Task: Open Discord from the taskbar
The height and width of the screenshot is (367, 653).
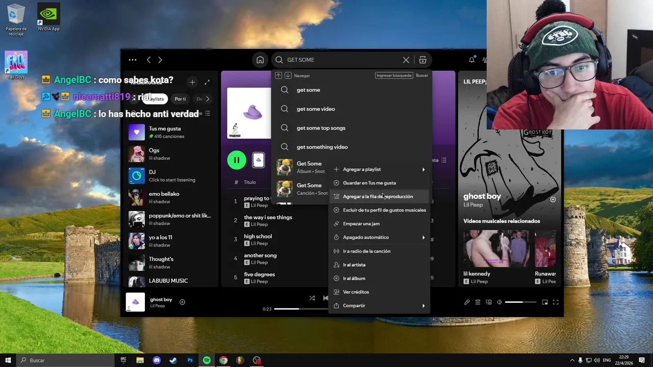Action: 157,360
